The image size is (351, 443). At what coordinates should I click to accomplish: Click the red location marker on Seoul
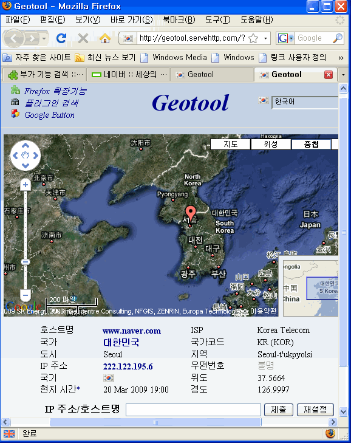click(x=191, y=214)
